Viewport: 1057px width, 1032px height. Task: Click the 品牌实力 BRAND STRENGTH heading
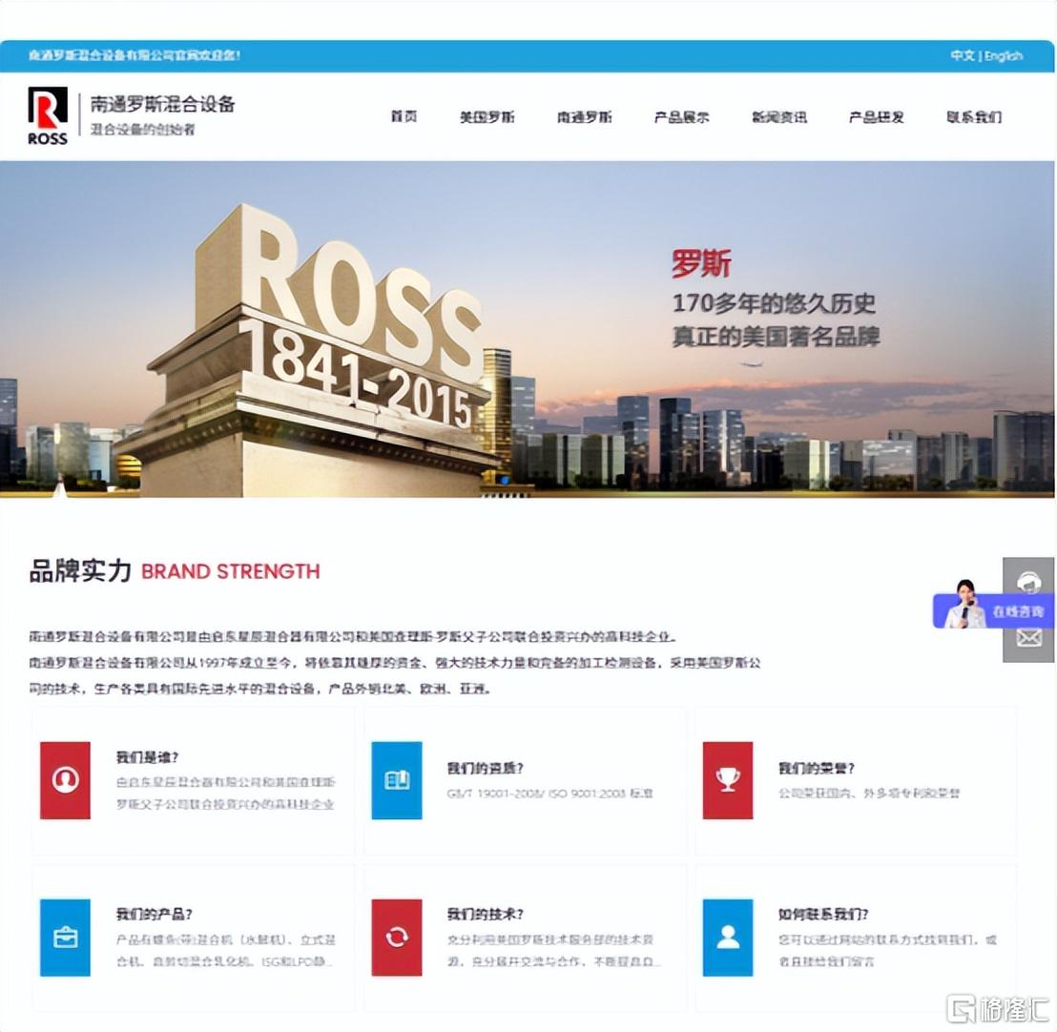pyautogui.click(x=174, y=571)
